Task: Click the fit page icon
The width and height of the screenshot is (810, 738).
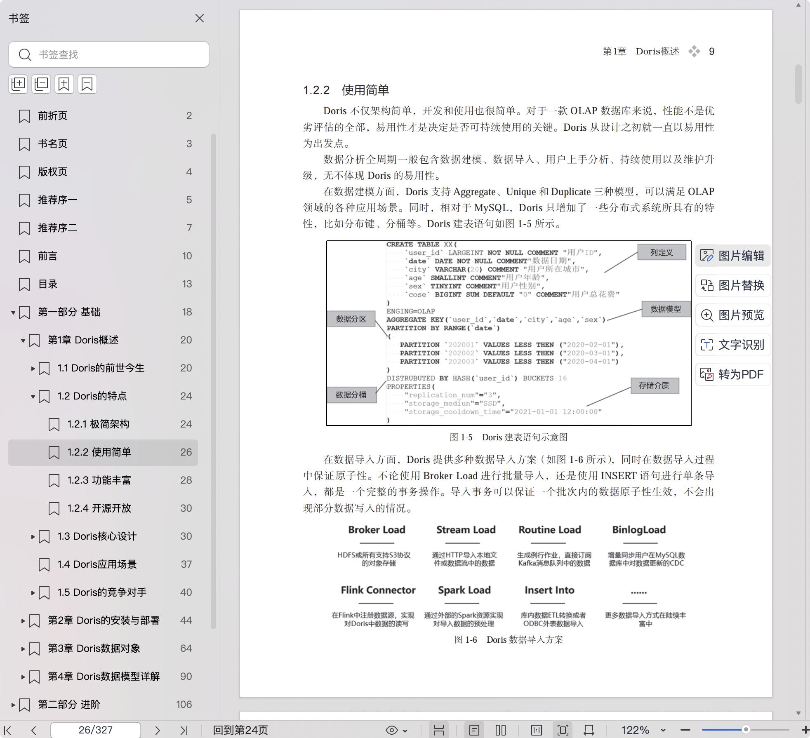Action: coord(563,730)
